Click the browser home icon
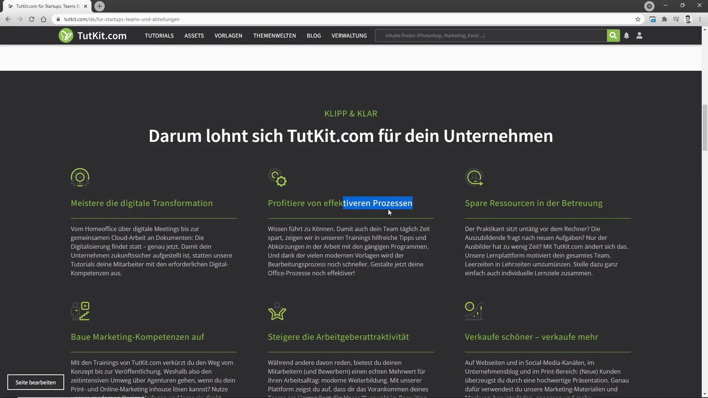The height and width of the screenshot is (398, 708). tap(44, 19)
